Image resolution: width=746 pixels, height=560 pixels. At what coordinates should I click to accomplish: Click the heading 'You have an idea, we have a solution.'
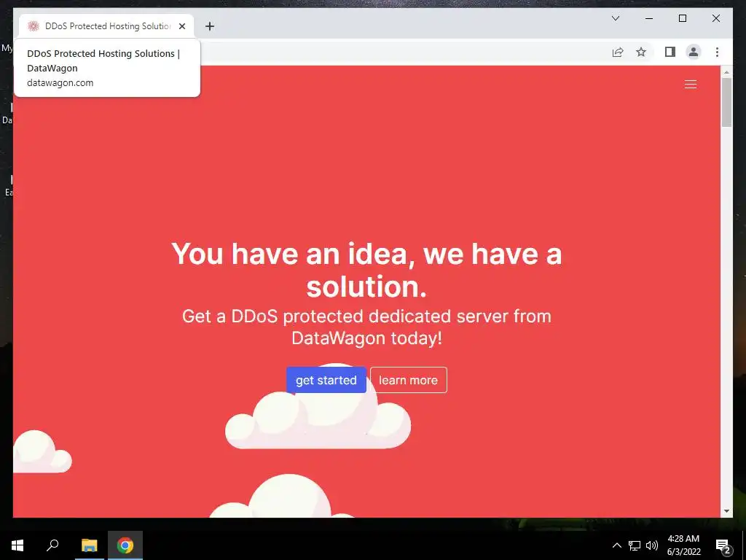(366, 270)
